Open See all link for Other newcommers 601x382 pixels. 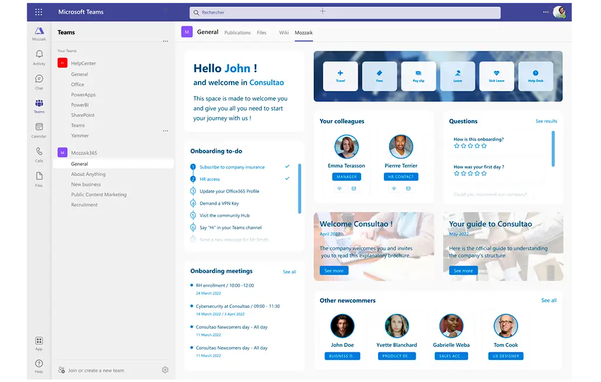point(549,300)
